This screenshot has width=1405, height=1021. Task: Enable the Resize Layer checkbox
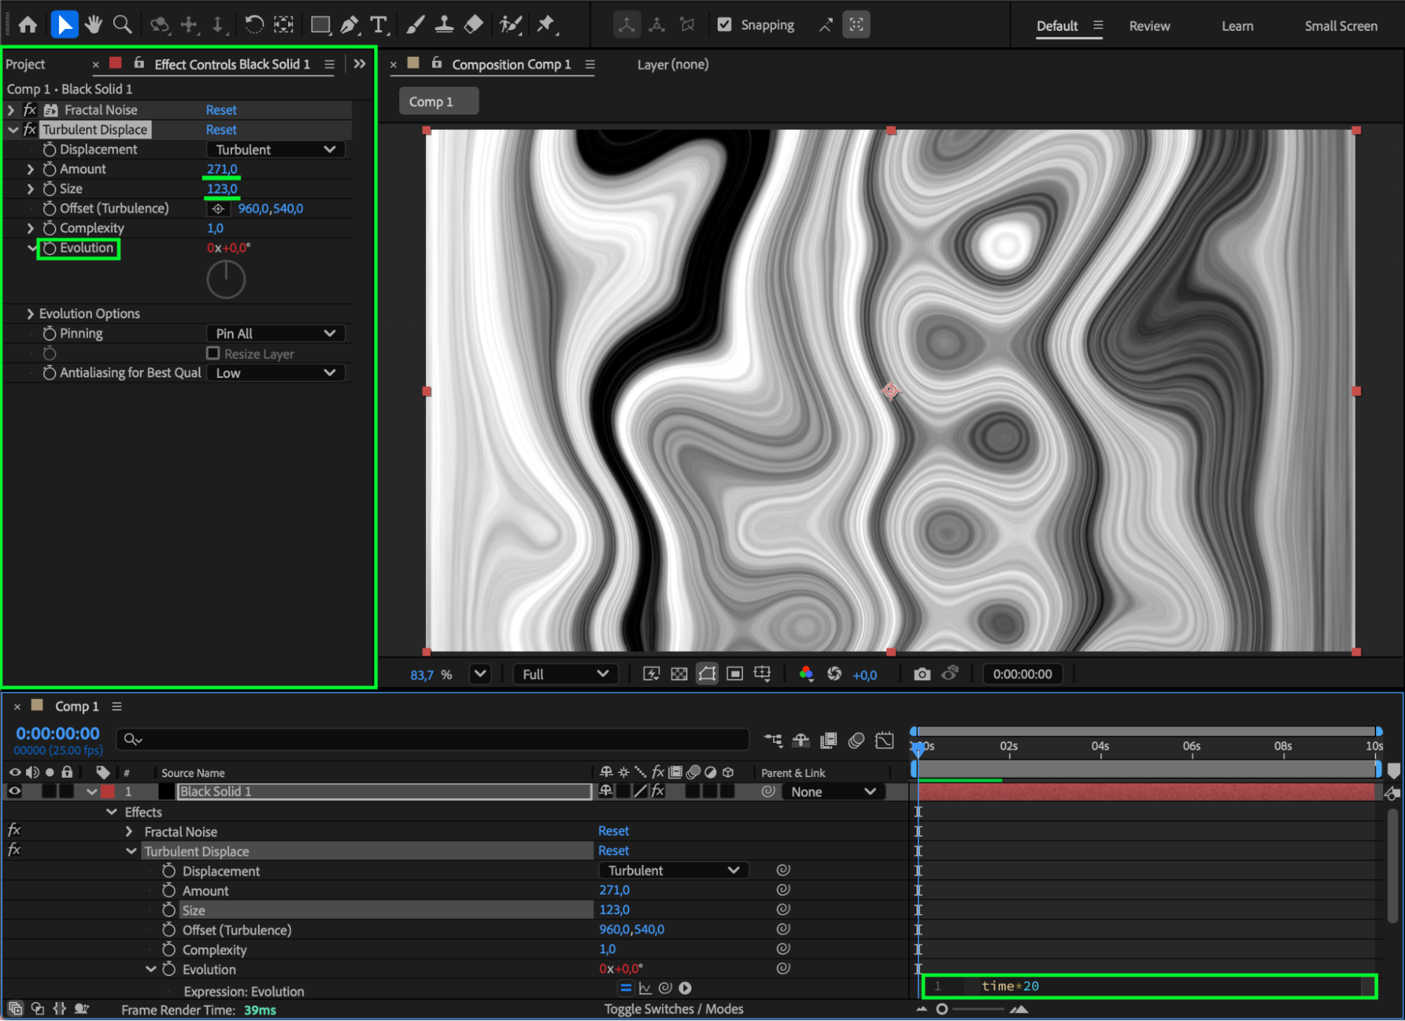pos(213,353)
